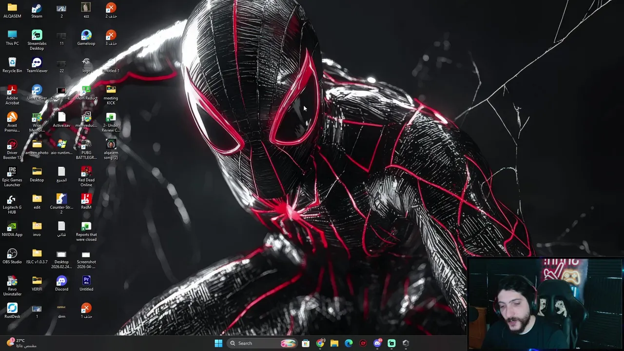Screen dimensions: 624x351
Task: Open Google Chrome from taskbar
Action: (x=320, y=343)
